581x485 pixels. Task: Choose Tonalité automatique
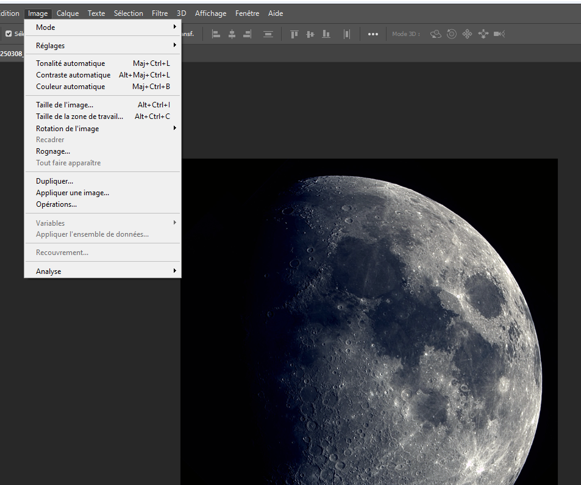tap(102, 63)
